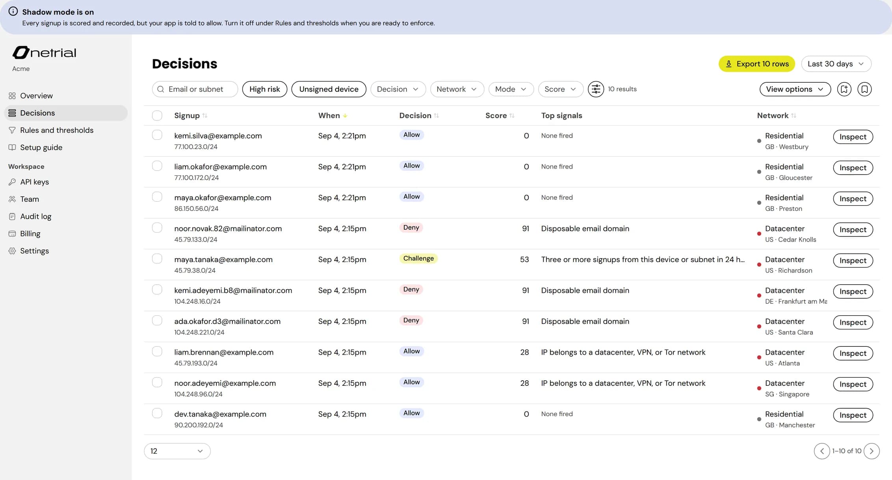Click the Netrial logo
Image resolution: width=892 pixels, height=480 pixels.
click(x=44, y=52)
